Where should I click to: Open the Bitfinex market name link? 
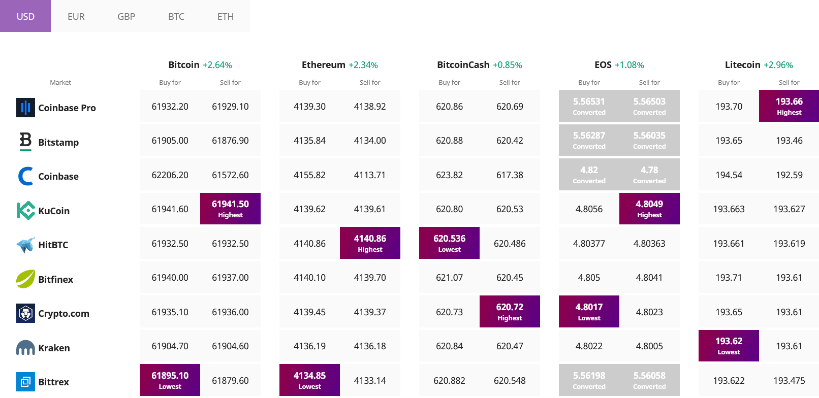point(56,279)
